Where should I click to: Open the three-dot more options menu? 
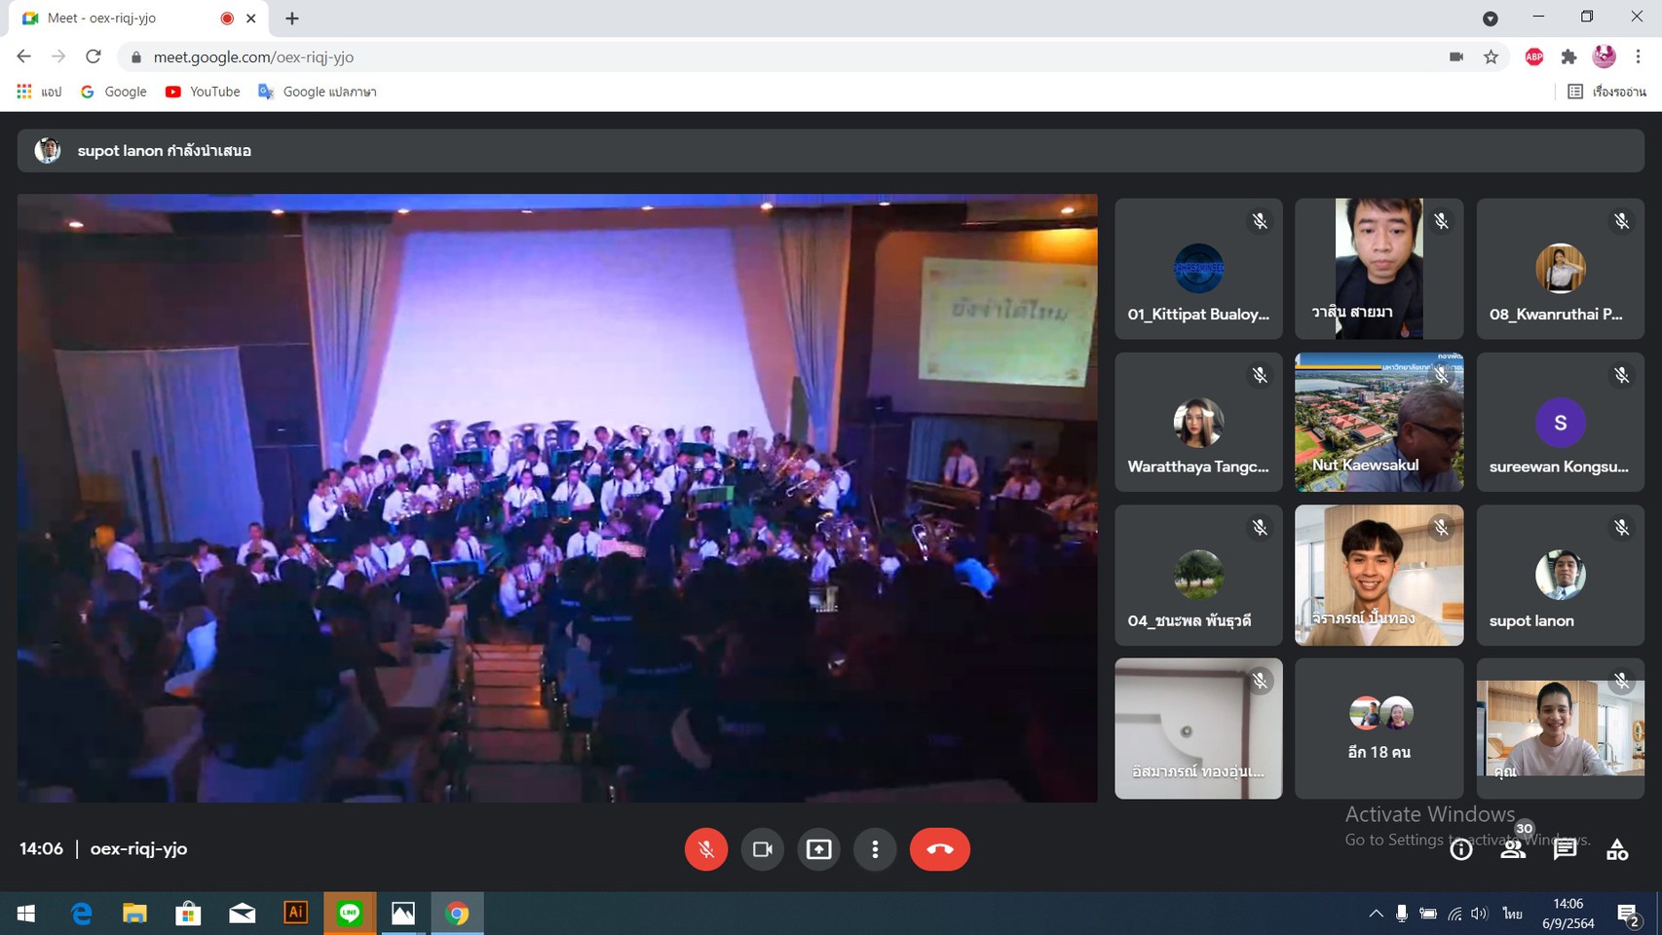875,849
